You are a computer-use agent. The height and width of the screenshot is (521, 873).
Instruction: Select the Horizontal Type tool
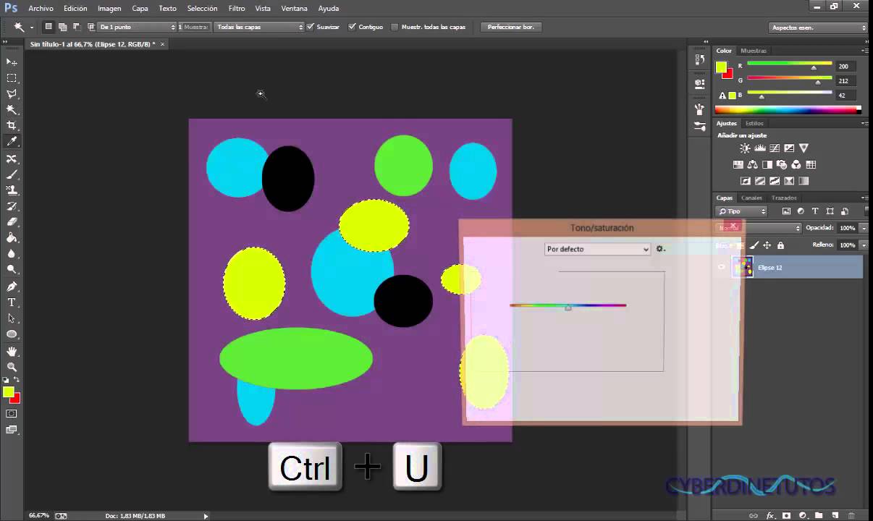(x=12, y=302)
